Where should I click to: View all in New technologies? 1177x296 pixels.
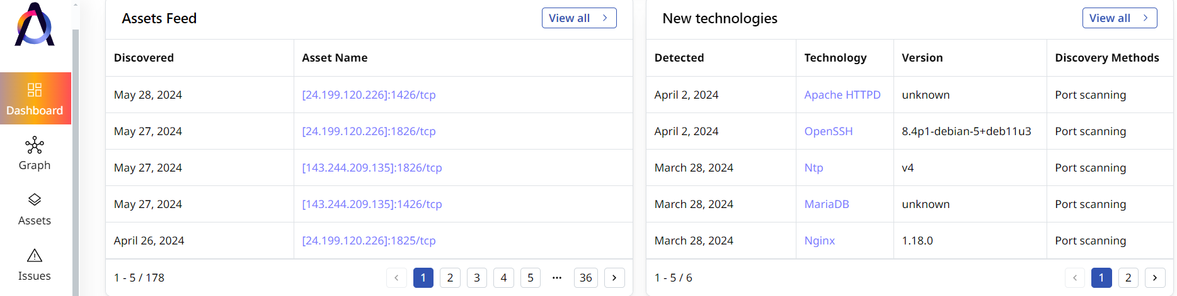(1120, 18)
